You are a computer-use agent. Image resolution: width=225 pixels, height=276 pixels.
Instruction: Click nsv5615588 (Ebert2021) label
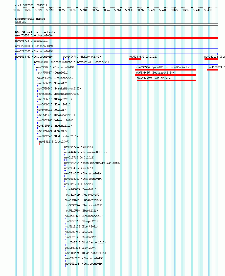(x=81, y=211)
